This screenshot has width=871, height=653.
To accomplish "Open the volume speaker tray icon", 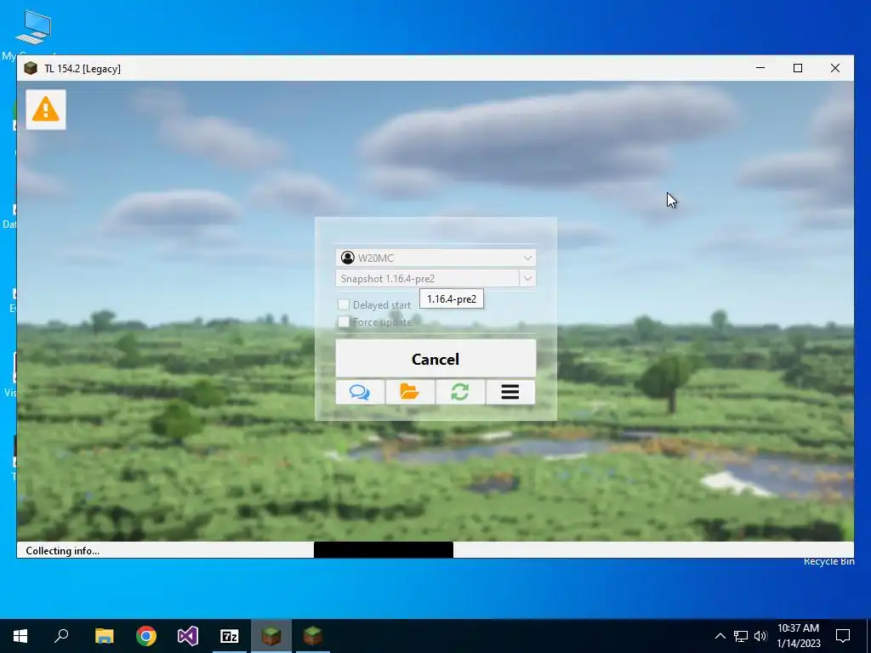I will click(760, 636).
